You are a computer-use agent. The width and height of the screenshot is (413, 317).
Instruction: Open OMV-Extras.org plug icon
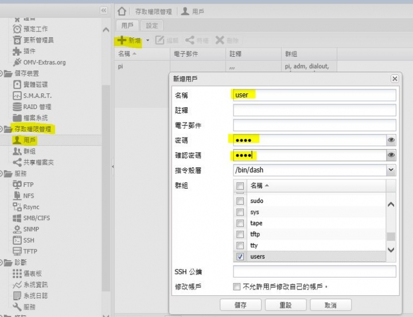tap(17, 62)
